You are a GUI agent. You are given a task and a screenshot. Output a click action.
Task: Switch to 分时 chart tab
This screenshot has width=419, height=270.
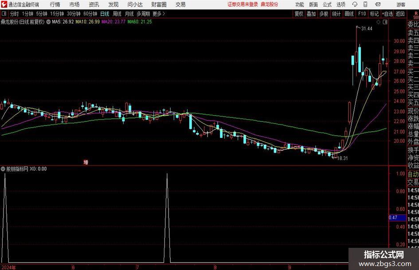click(15, 14)
